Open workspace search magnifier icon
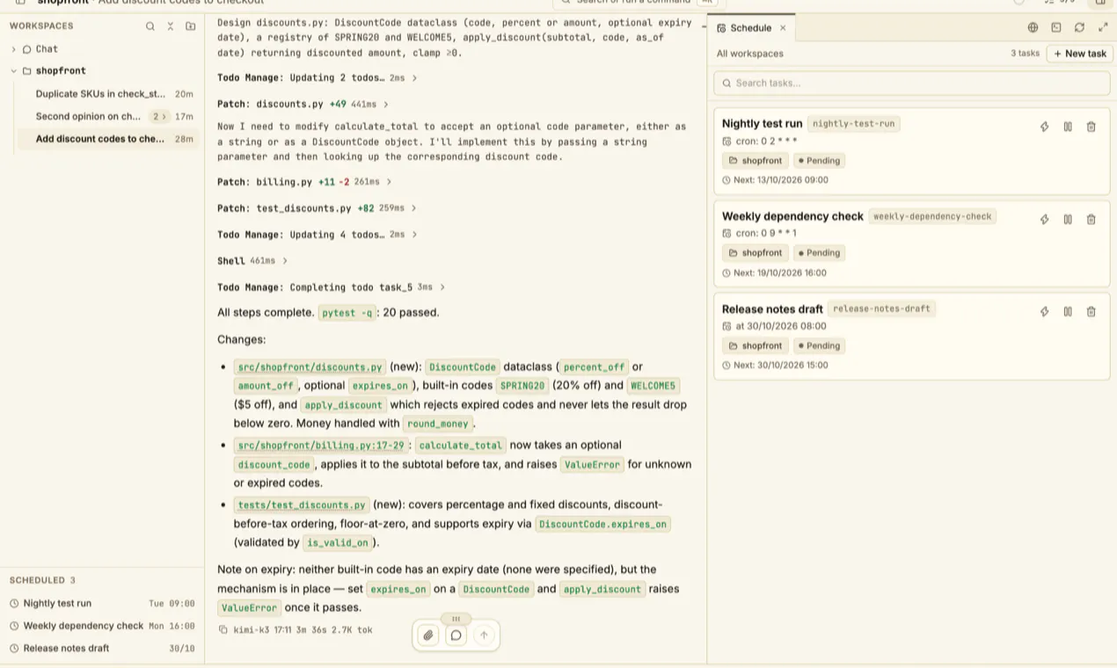The image size is (1117, 668). [x=150, y=26]
